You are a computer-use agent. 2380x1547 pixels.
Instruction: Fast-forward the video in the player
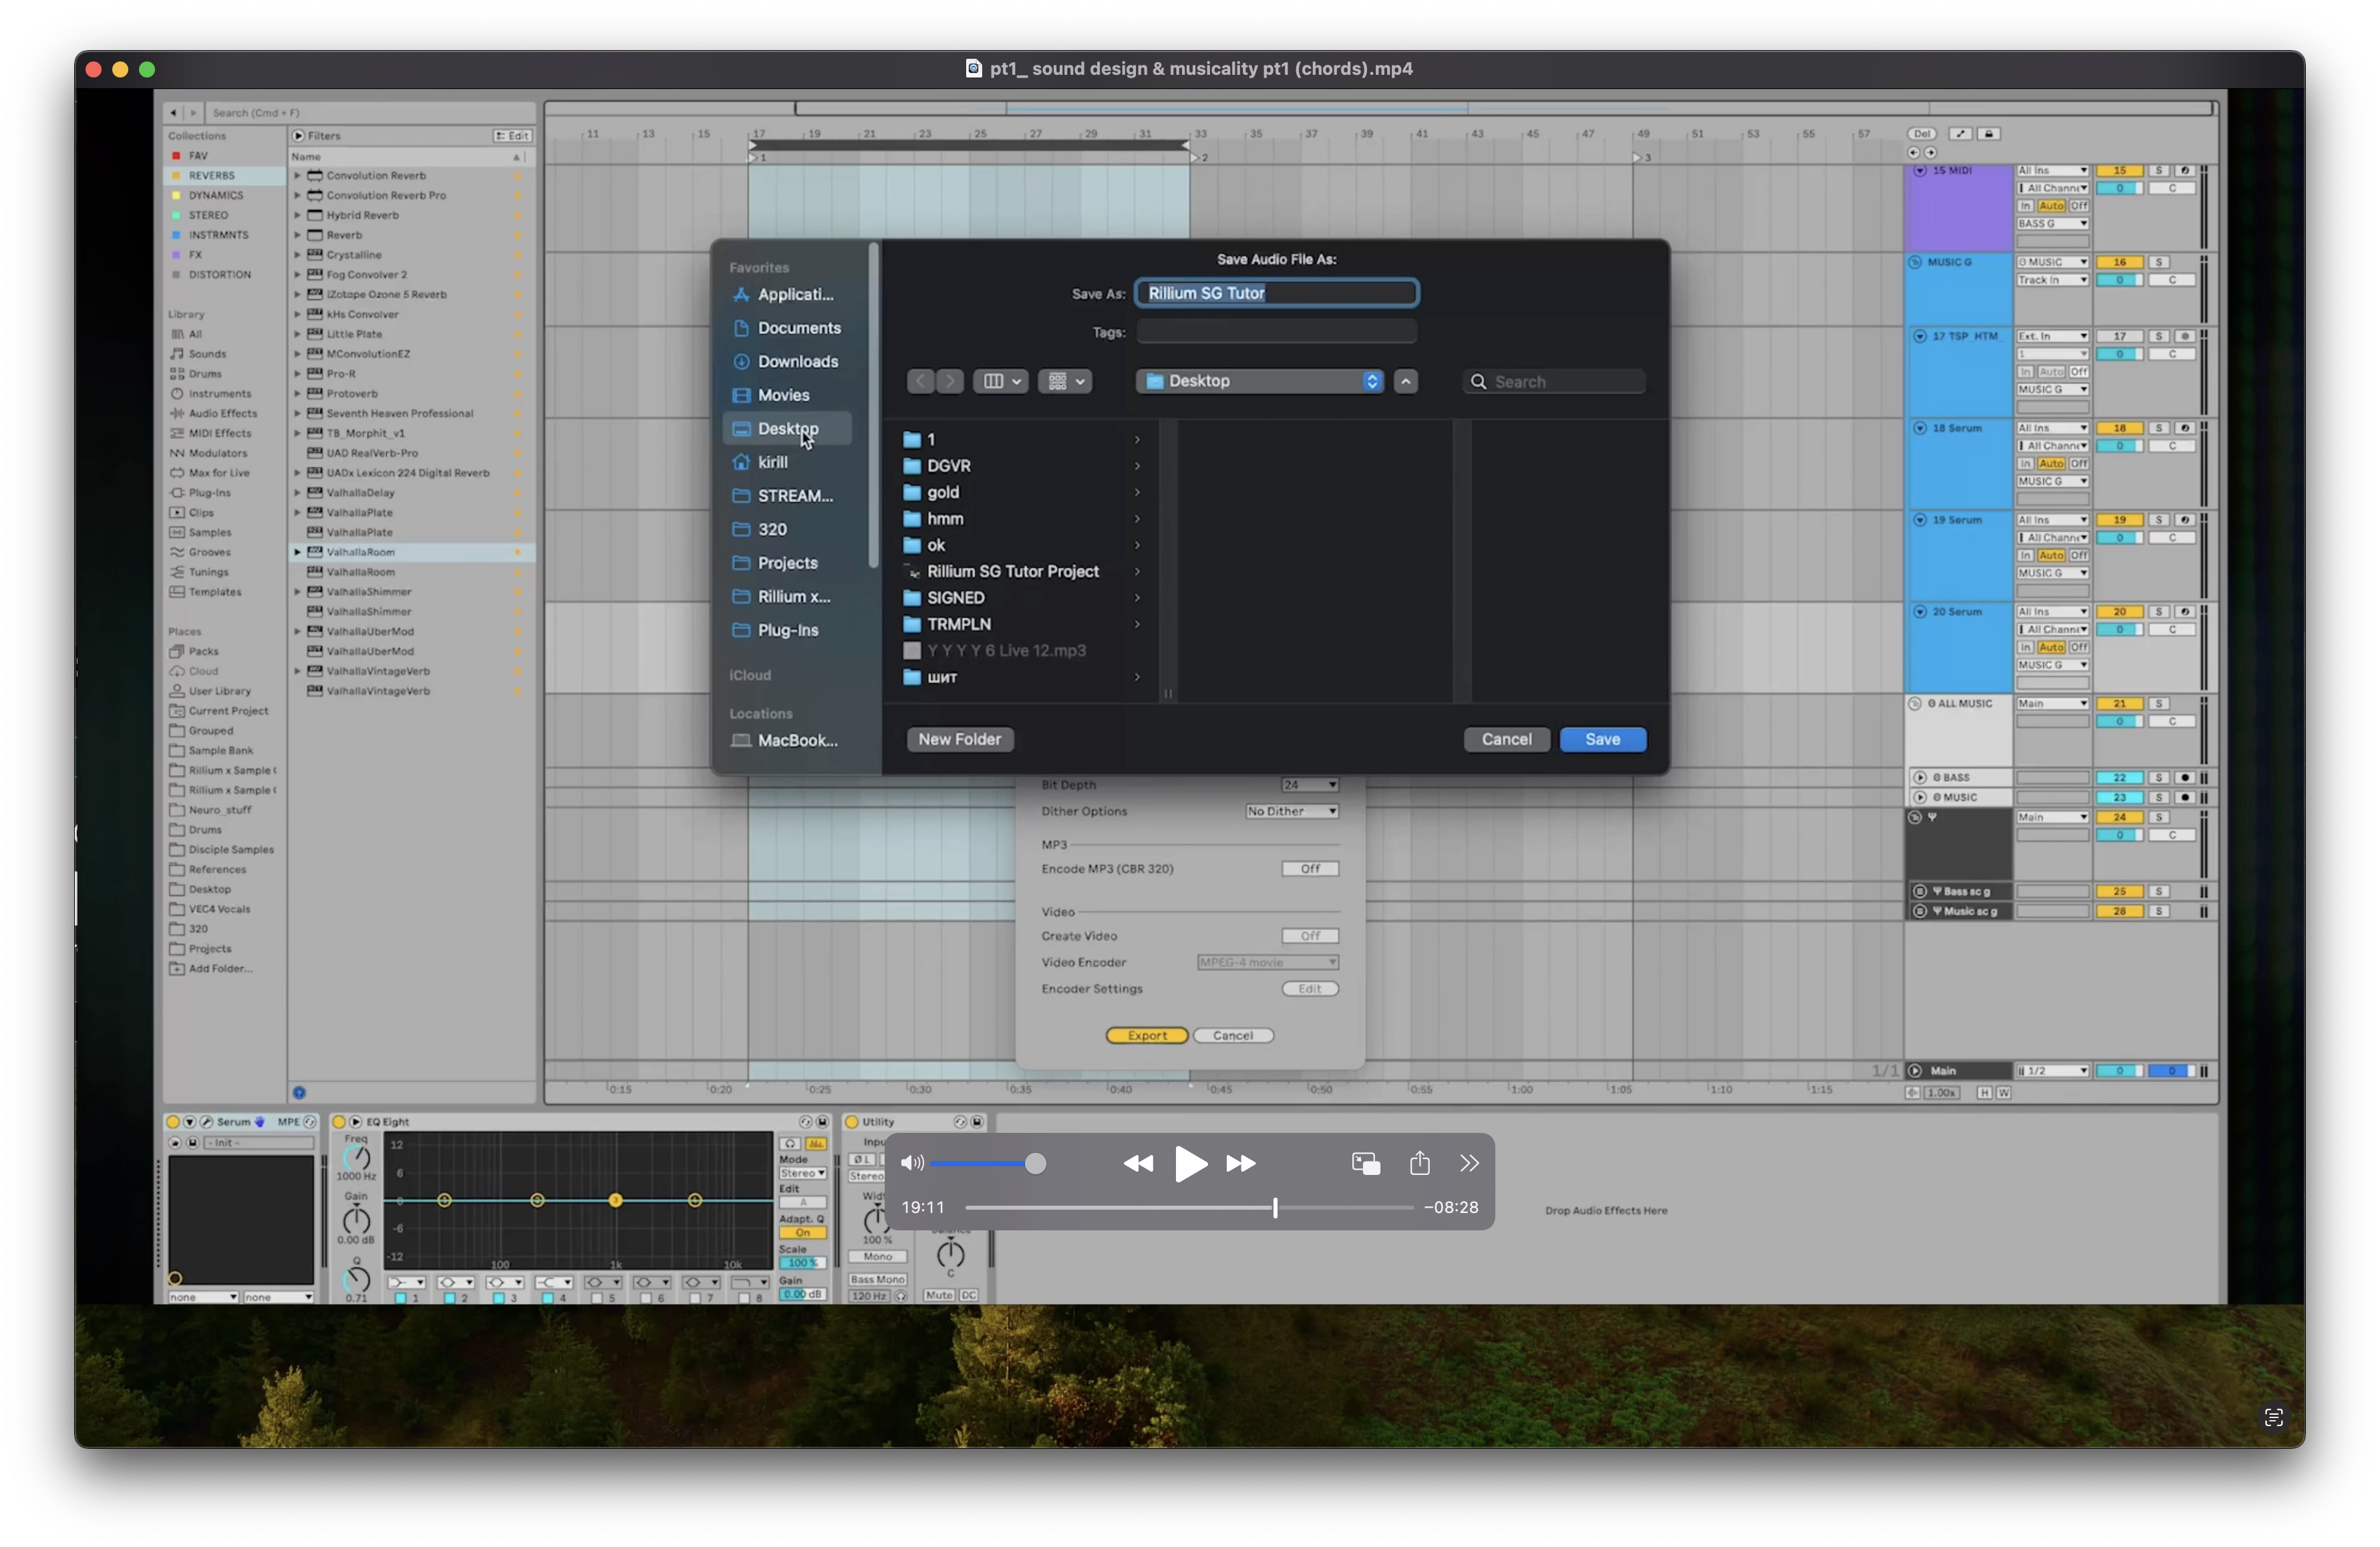click(x=1241, y=1163)
